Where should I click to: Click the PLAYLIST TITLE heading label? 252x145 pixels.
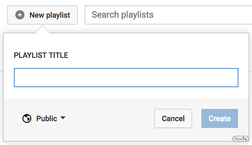(x=41, y=55)
